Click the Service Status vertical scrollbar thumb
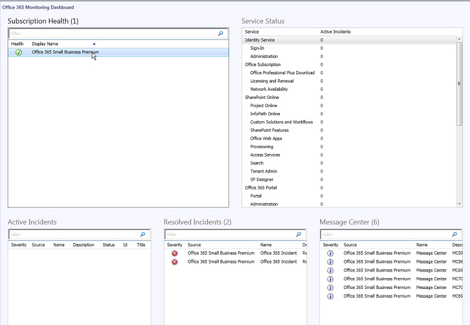470x325 pixels. (459, 84)
